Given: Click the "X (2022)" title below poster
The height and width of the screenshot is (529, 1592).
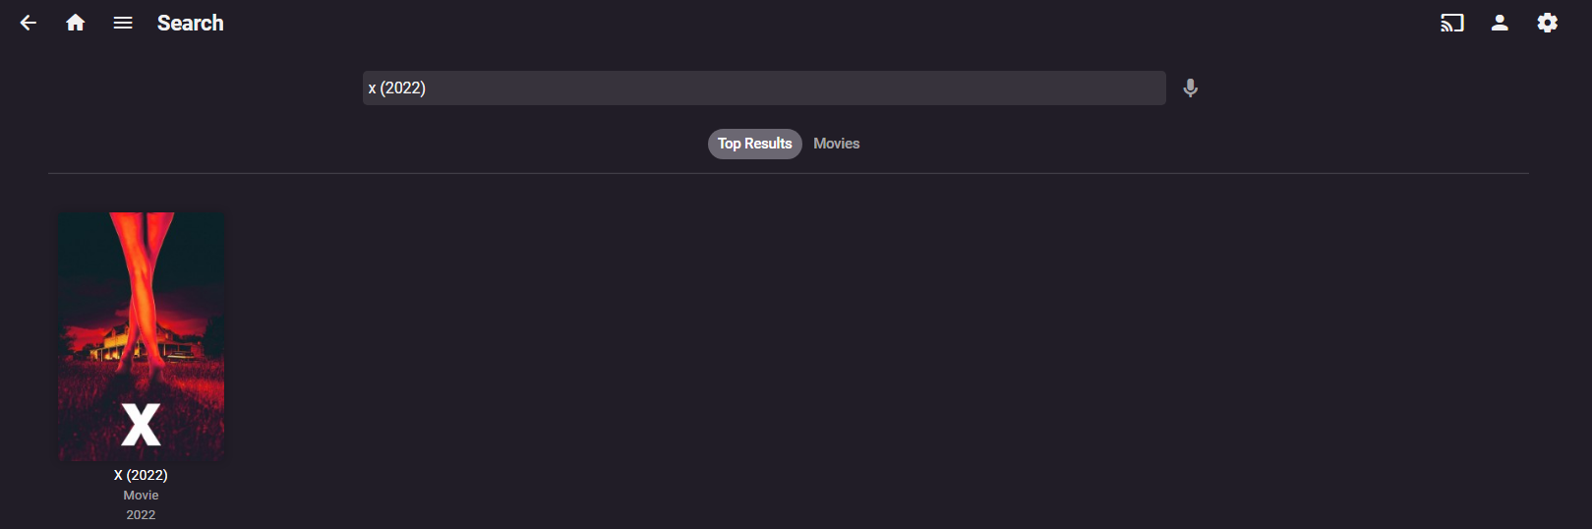Looking at the screenshot, I should (x=141, y=475).
